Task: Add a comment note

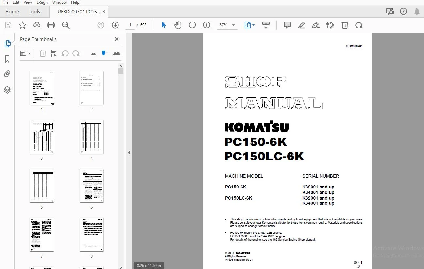Action: (287, 25)
